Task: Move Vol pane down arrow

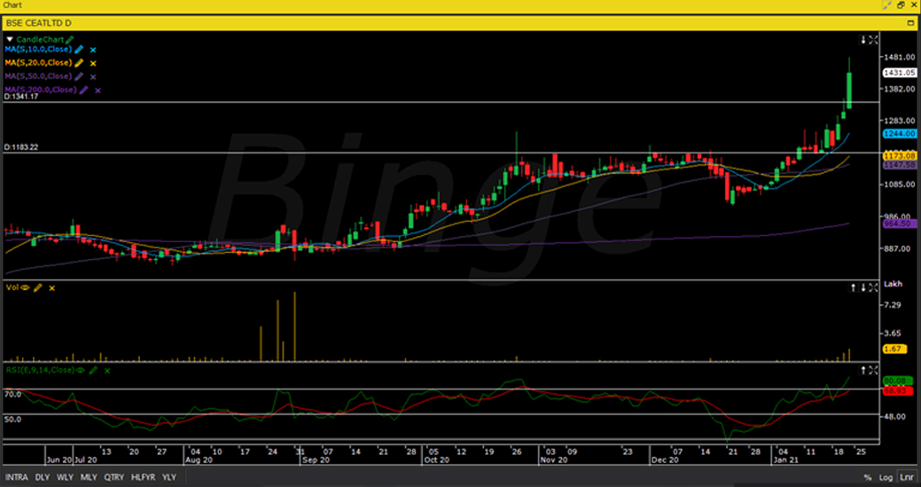Action: click(863, 287)
